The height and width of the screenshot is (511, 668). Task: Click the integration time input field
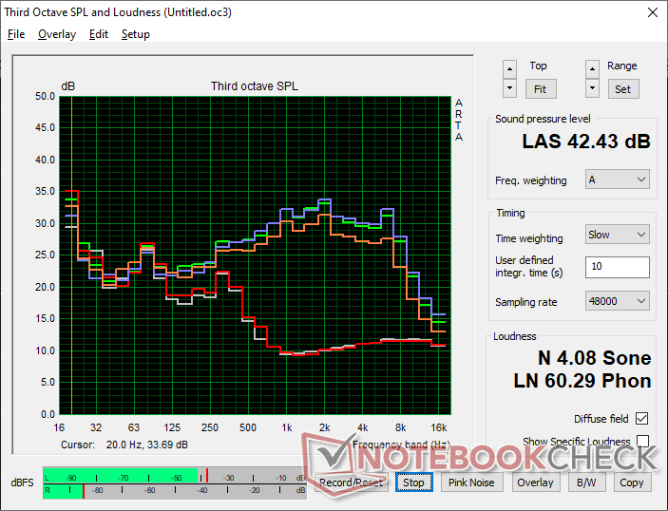click(618, 267)
